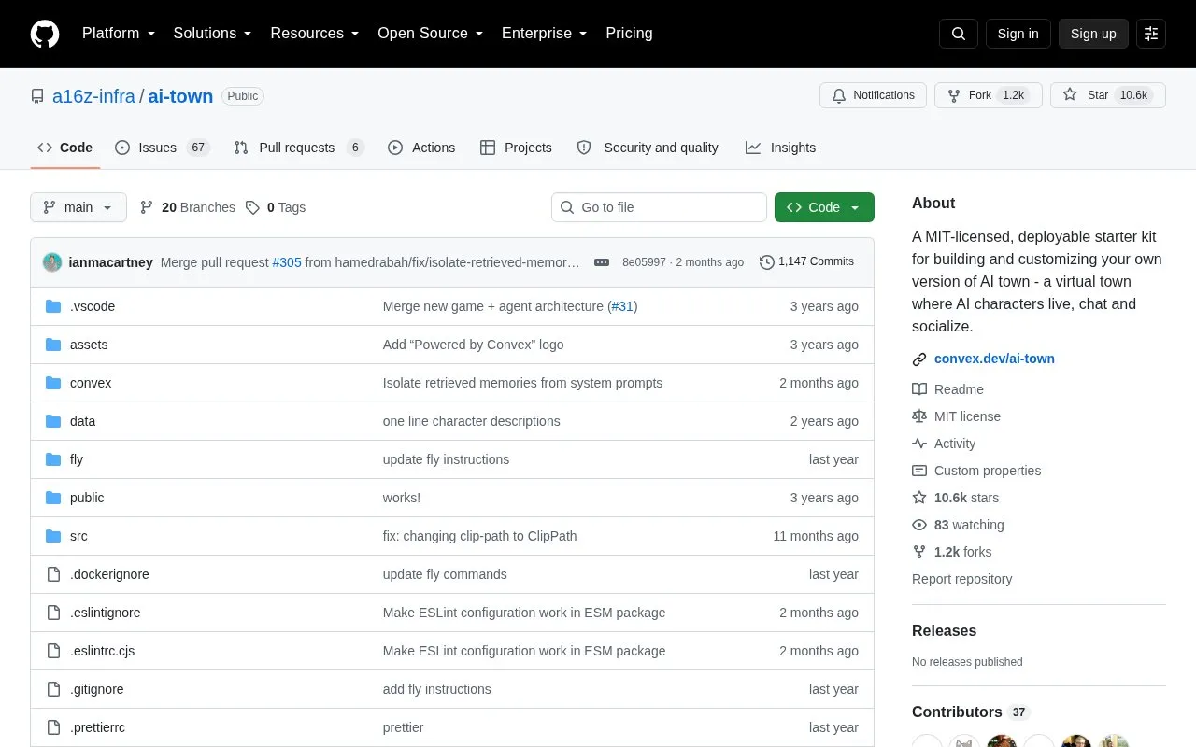Viewport: 1196px width, 747px height.
Task: Click the three-dots commit details icon
Action: pyautogui.click(x=602, y=262)
